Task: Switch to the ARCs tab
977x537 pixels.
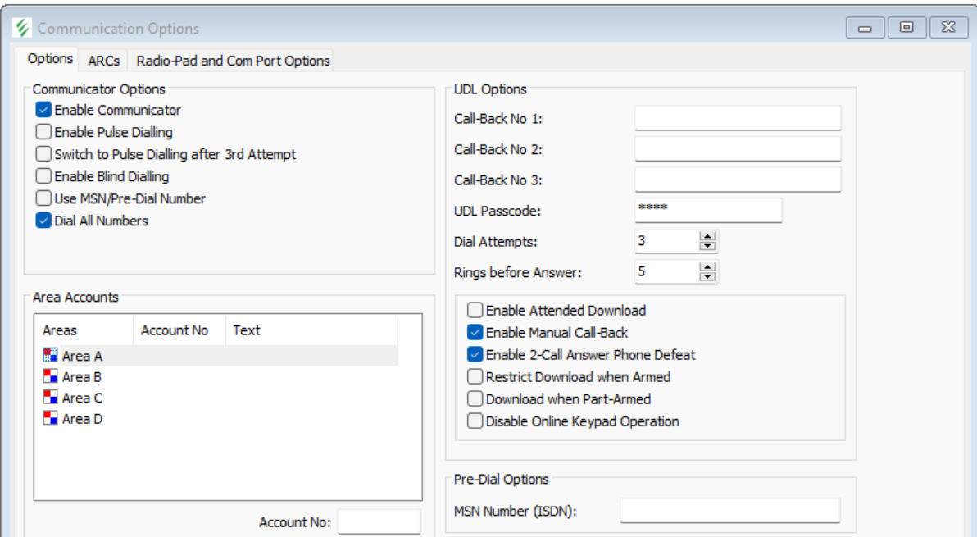Action: 104,61
